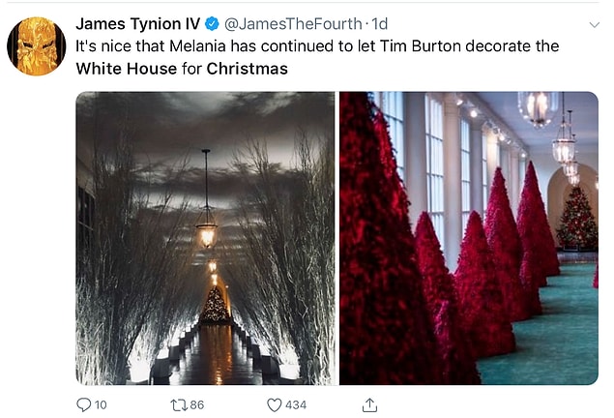This screenshot has width=614, height=418.
Task: Open James Tynion IV's golden profile avatar
Action: (x=37, y=45)
